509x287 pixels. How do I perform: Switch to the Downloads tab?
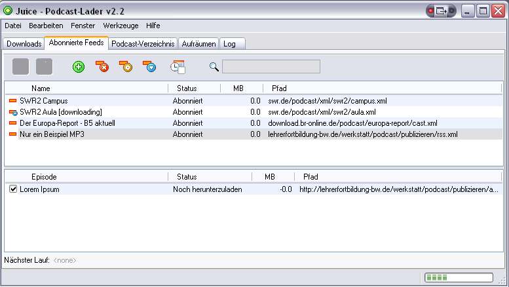coord(24,44)
